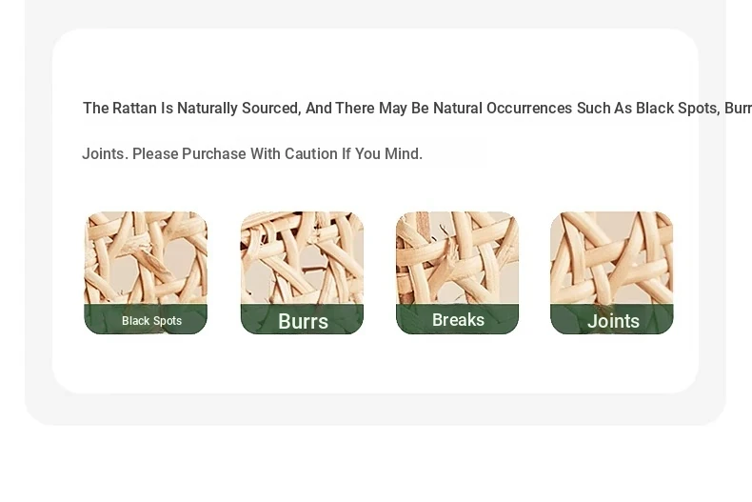
Task: Click the word The starting the notice
Action: 95,108
